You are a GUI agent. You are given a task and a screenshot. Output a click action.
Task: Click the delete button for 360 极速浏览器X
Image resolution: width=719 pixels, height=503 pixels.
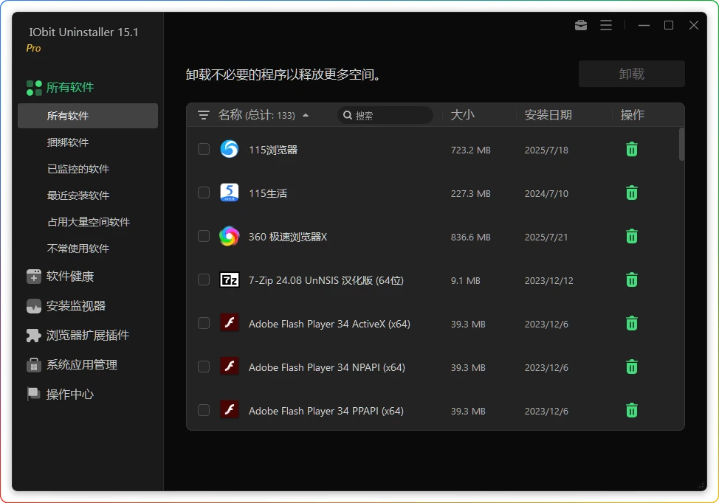tap(631, 236)
